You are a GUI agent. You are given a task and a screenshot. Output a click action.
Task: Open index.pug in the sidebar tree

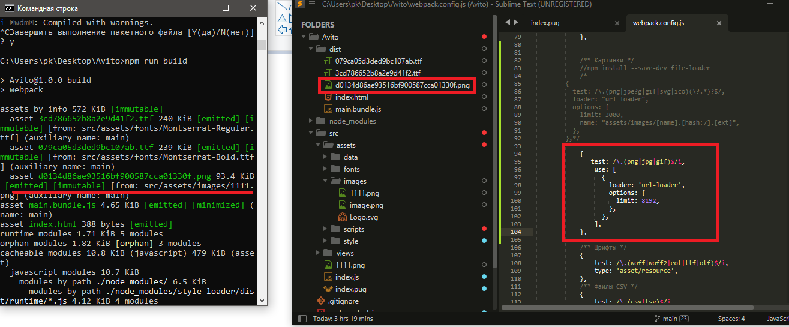pos(350,288)
